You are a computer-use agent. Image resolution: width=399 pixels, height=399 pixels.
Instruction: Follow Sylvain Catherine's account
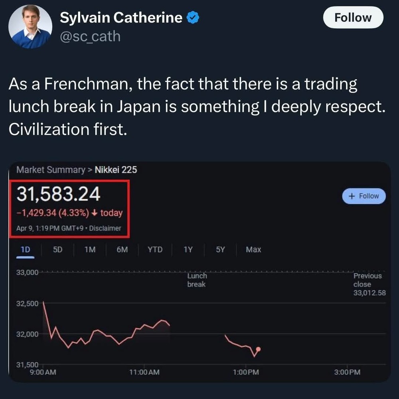click(x=353, y=18)
